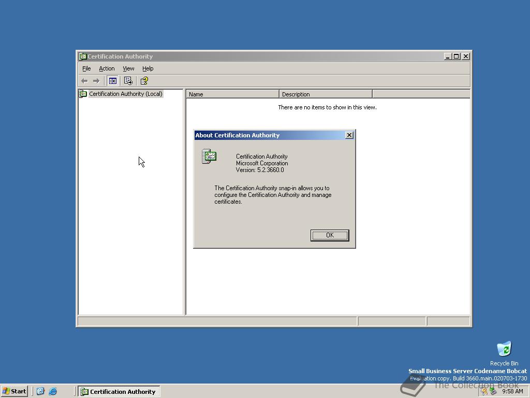Viewport: 530px width, 398px height.
Task: Click 'There are no items to show' message
Action: (x=327, y=107)
